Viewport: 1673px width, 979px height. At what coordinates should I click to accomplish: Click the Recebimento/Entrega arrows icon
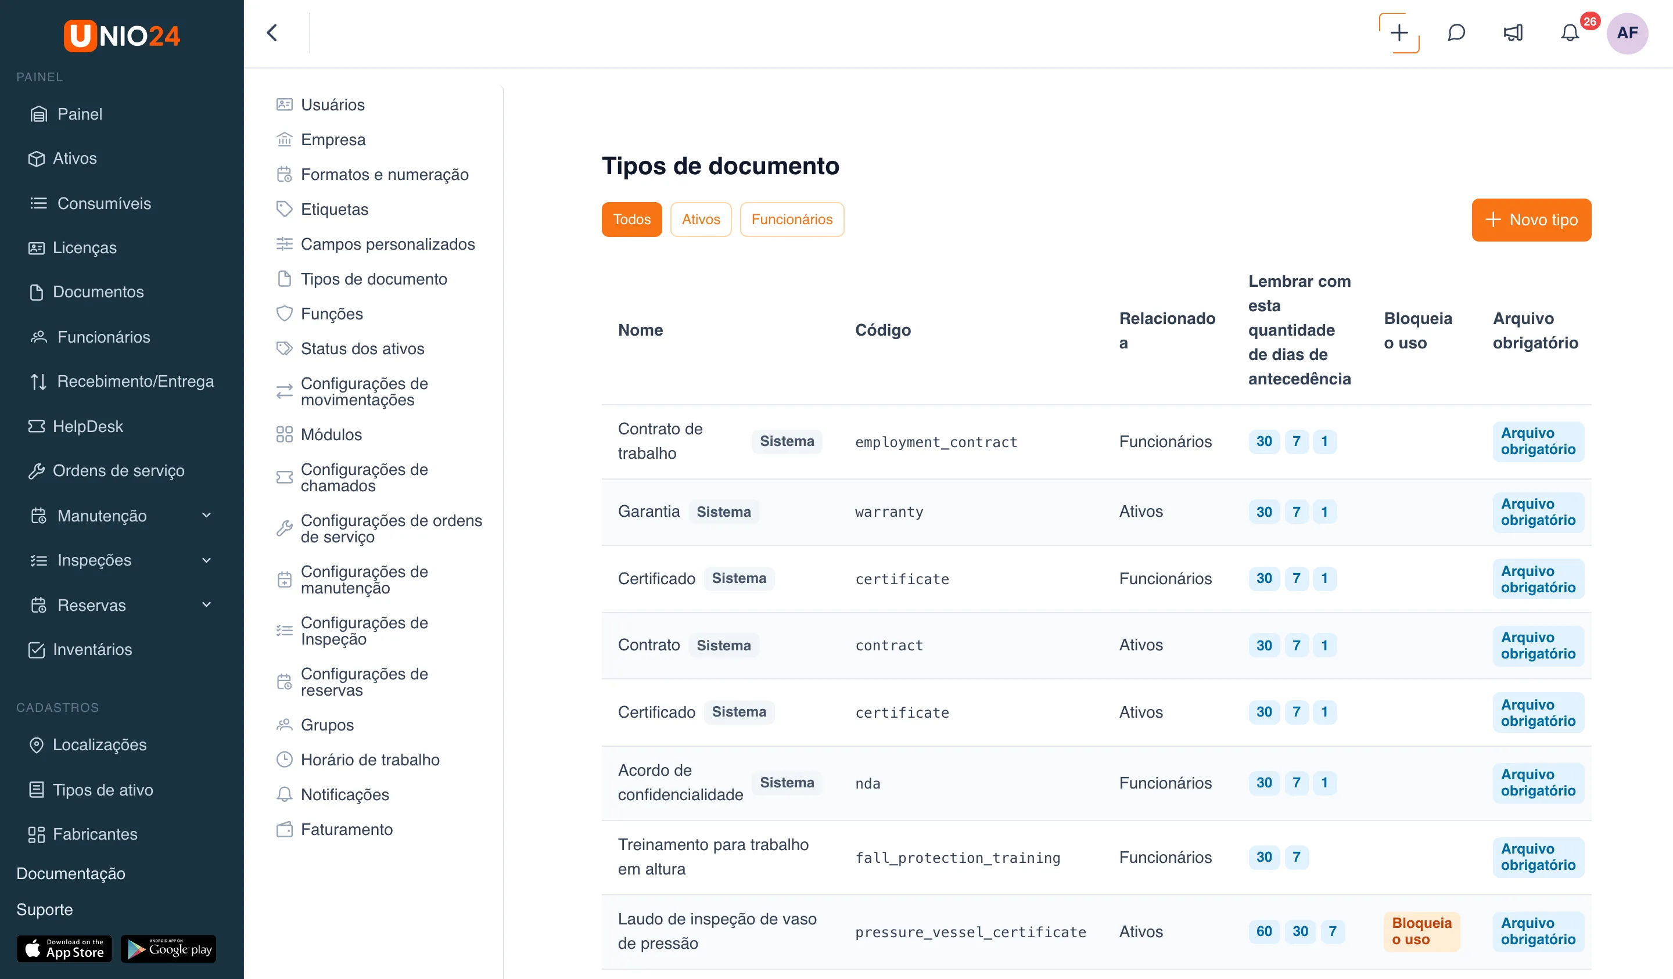(38, 381)
